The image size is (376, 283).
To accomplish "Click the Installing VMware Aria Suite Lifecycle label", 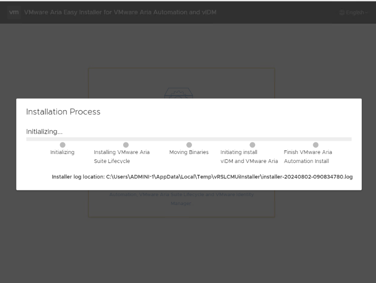I will click(x=122, y=157).
